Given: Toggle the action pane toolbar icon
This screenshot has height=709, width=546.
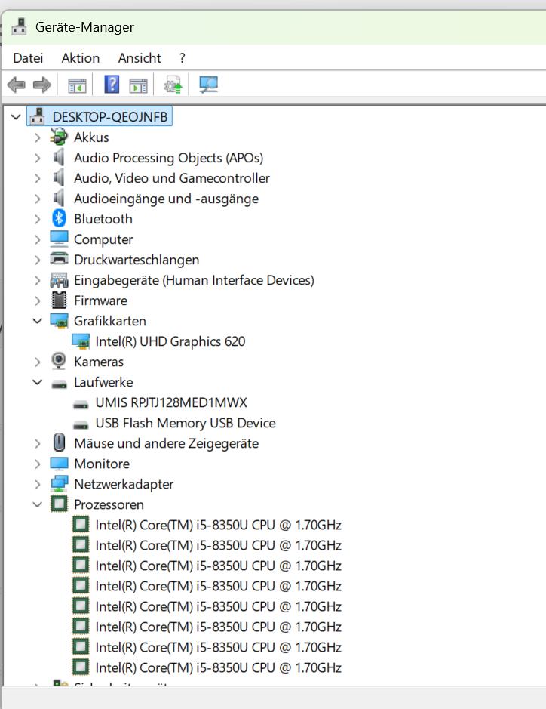Looking at the screenshot, I should 138,85.
